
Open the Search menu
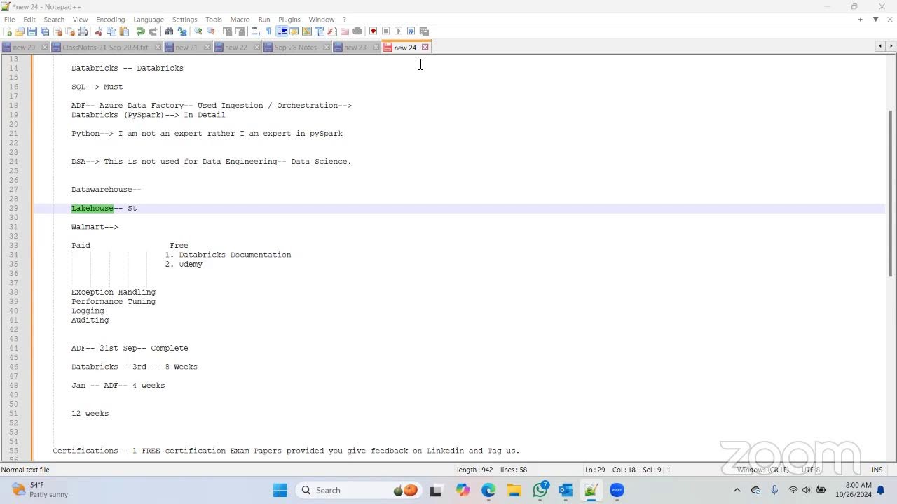coord(54,20)
